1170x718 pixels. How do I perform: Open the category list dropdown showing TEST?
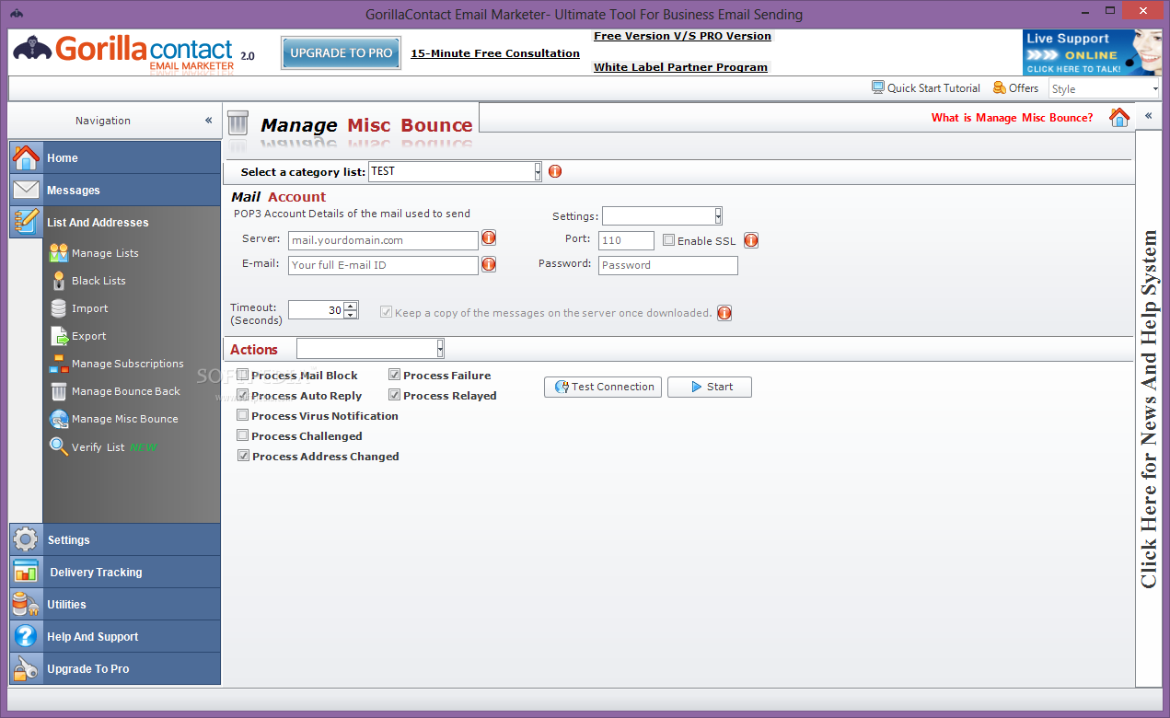pos(538,171)
